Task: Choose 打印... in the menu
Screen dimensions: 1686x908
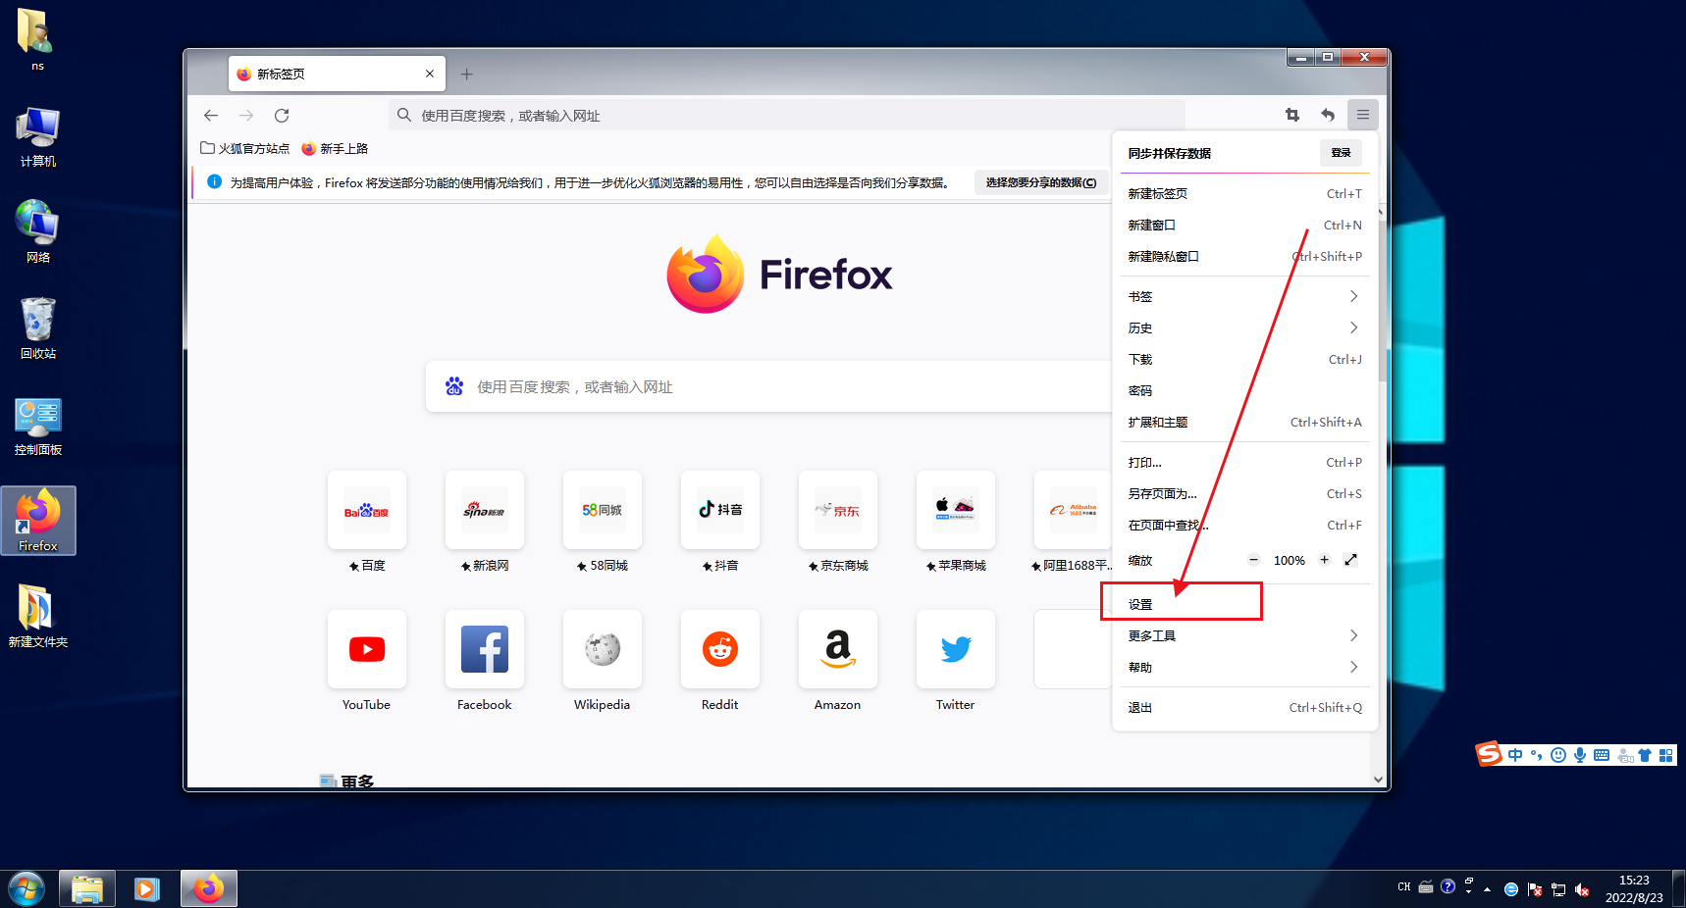Action: pos(1243,462)
